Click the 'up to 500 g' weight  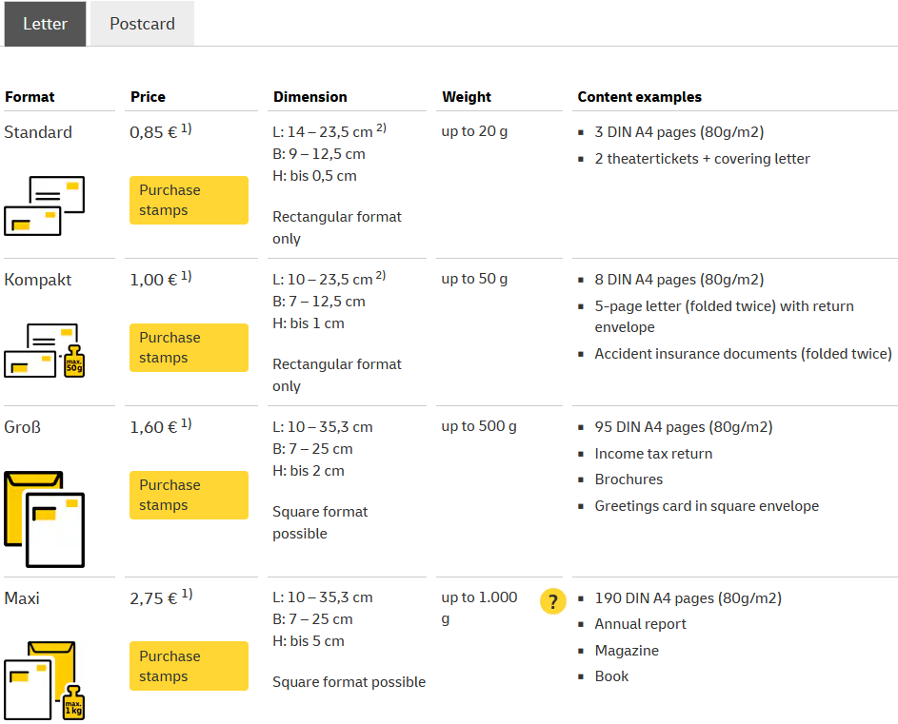(479, 426)
